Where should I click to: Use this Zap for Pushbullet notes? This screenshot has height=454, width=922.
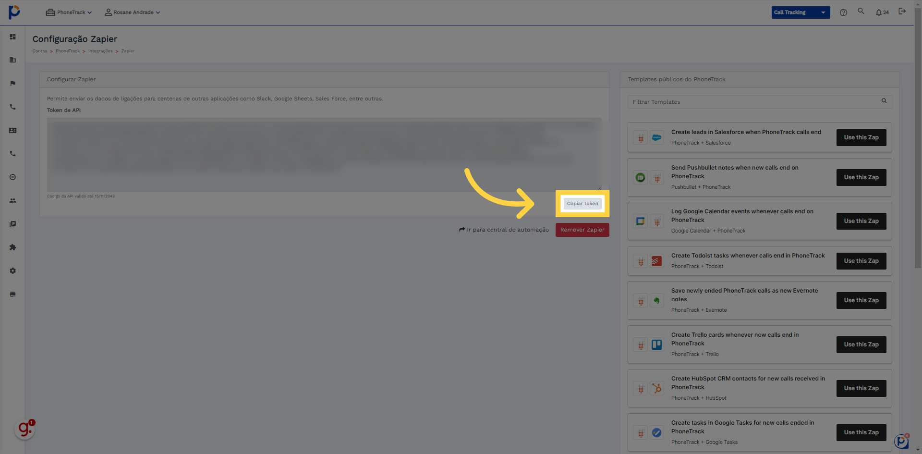click(861, 177)
